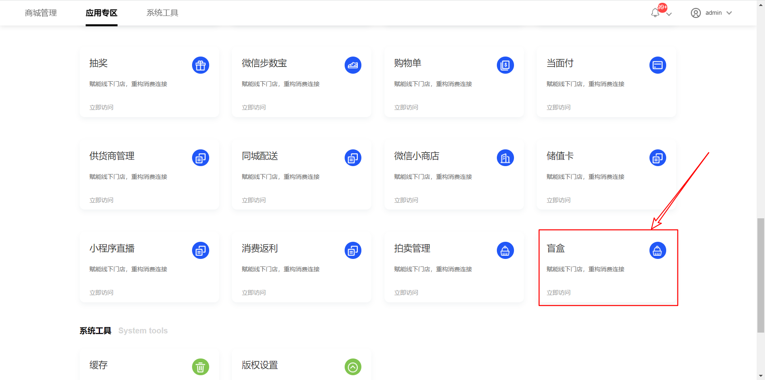Open the 小程序直播 title
The width and height of the screenshot is (765, 380).
pyautogui.click(x=112, y=248)
